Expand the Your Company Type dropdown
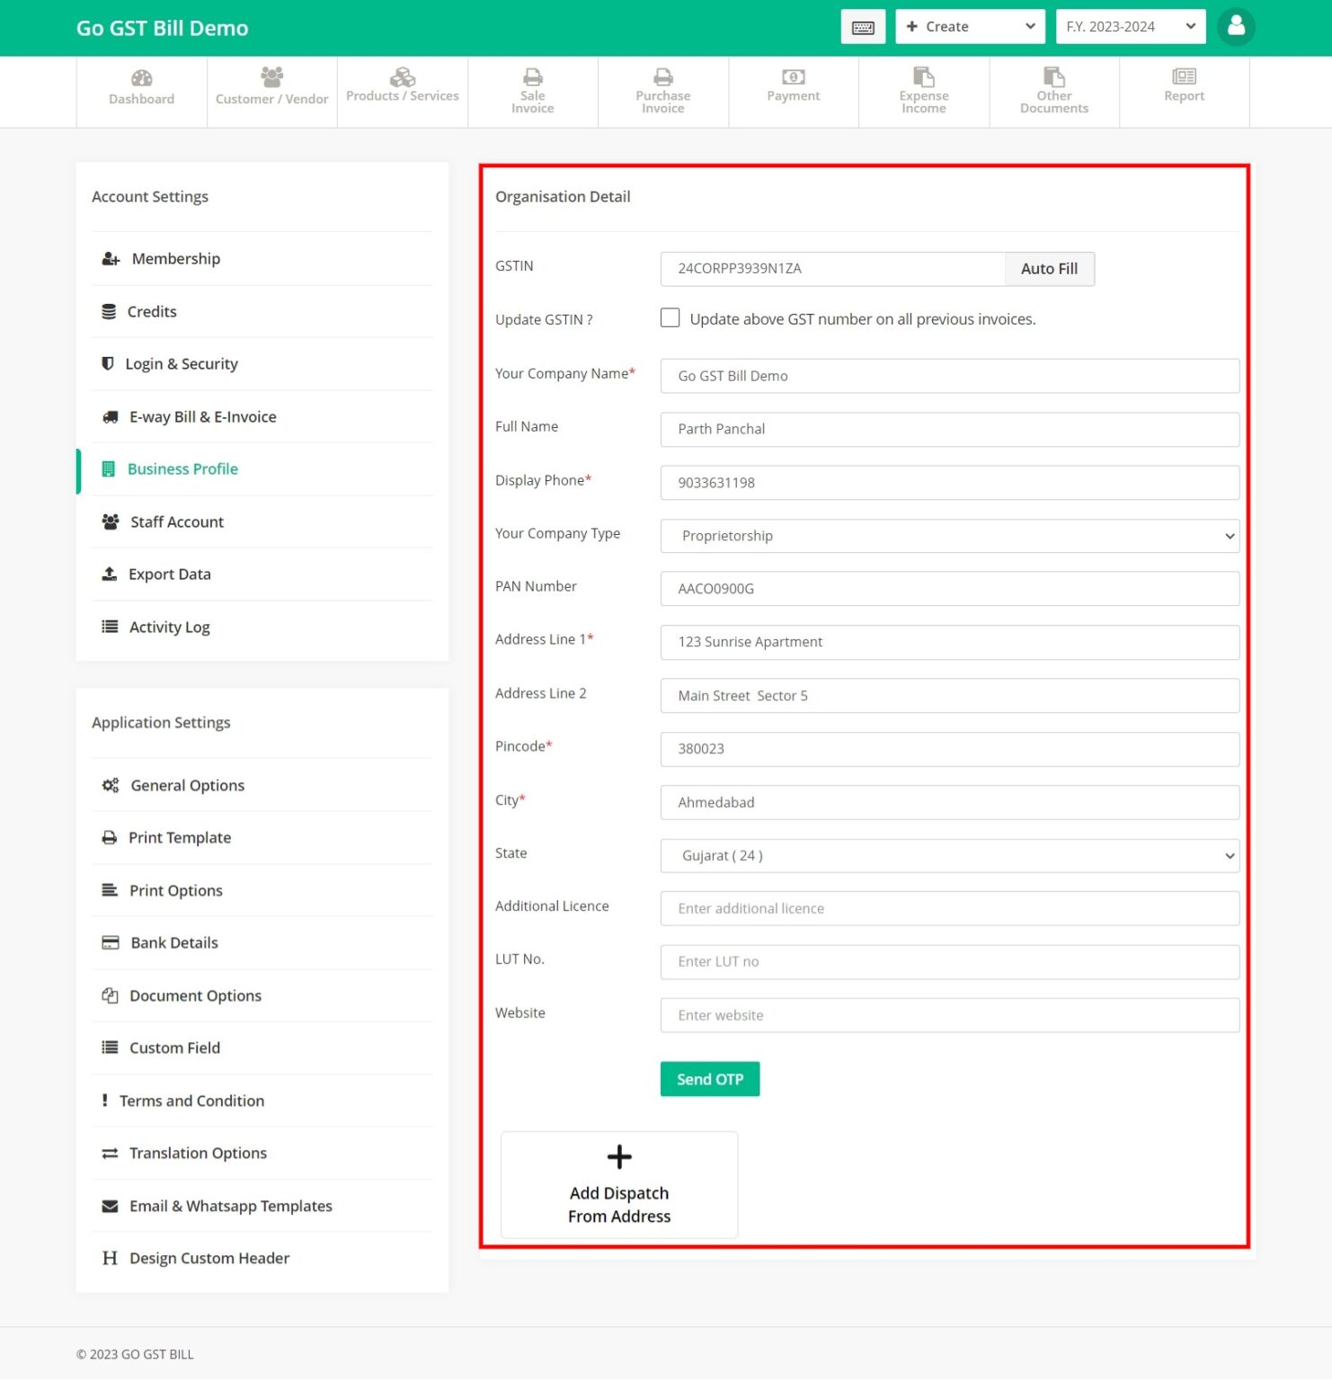The width and height of the screenshot is (1332, 1381). pyautogui.click(x=949, y=536)
